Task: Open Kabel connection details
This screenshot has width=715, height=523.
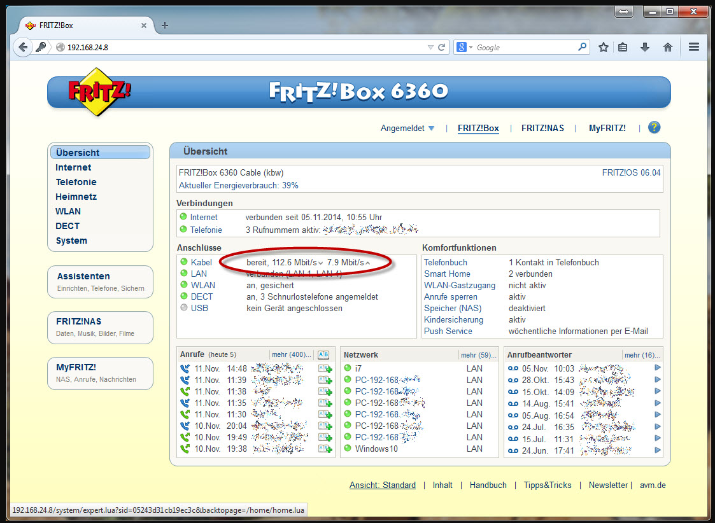Action: click(201, 262)
